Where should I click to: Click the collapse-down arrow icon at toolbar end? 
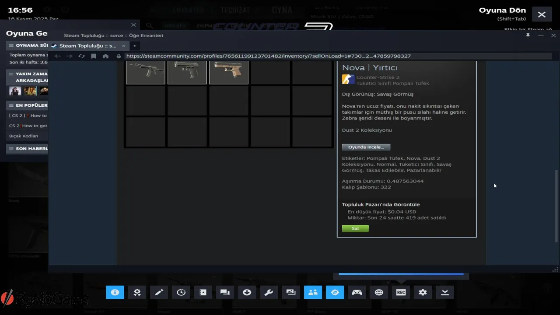point(445,292)
